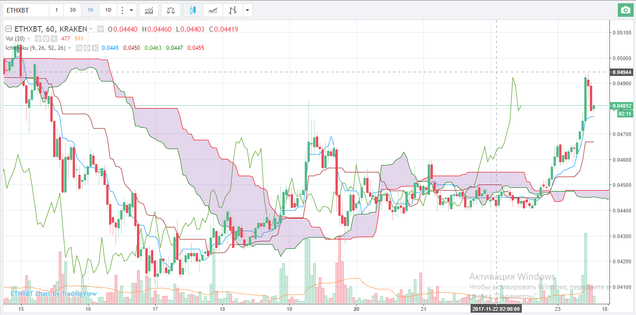The width and height of the screenshot is (636, 315).
Task: Take a chart snapshot with camera icon
Action: tap(624, 10)
